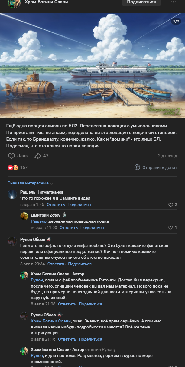185x367 pixels.
Task: Open Храм Богини Слави community avatar at top
Action: point(14,3)
